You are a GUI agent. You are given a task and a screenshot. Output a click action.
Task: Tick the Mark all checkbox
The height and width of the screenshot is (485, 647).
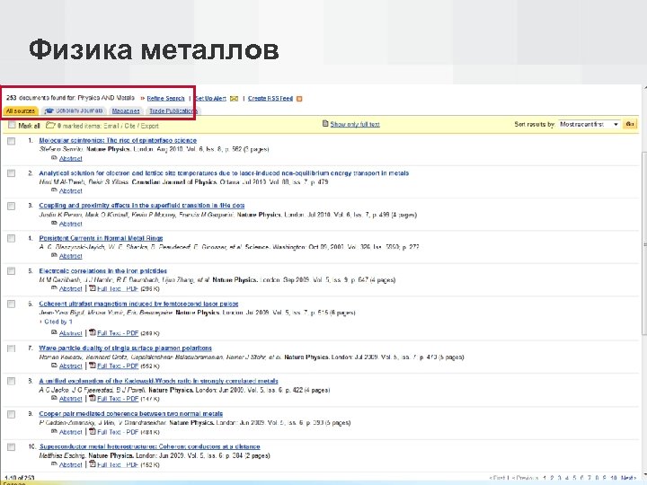coord(12,125)
